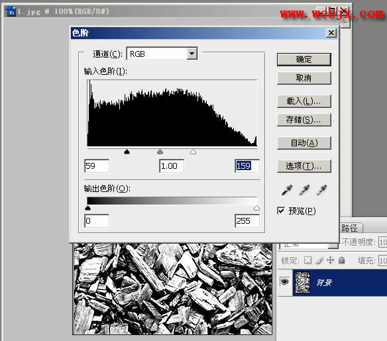Click the input black point slider
The height and width of the screenshot is (341, 387).
(x=127, y=152)
